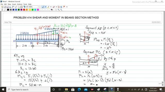The width and height of the screenshot is (165, 92).
Task: Switch to screen recorder taskbar icon
Action: point(92,89)
